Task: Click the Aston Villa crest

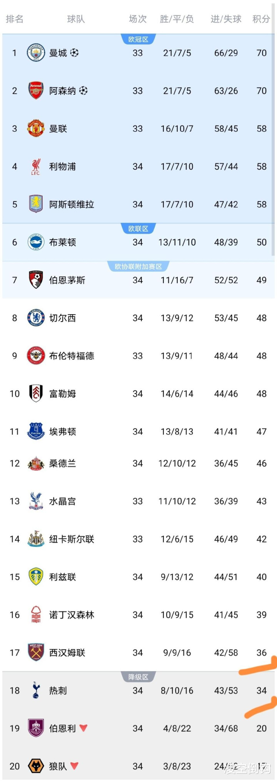Action: click(x=36, y=204)
